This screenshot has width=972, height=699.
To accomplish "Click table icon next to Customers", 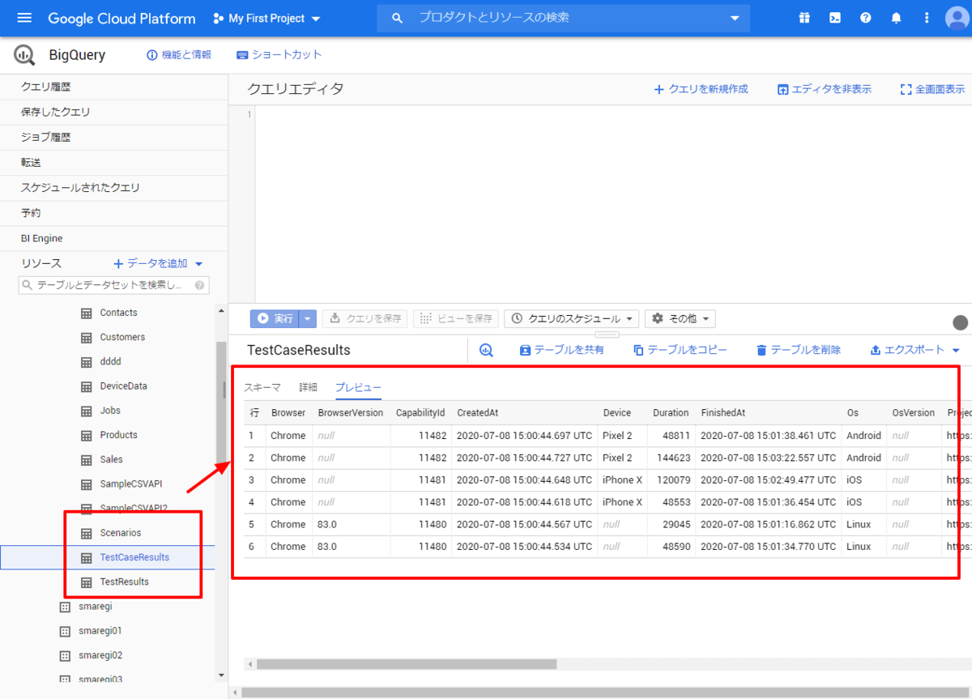I will pos(86,337).
